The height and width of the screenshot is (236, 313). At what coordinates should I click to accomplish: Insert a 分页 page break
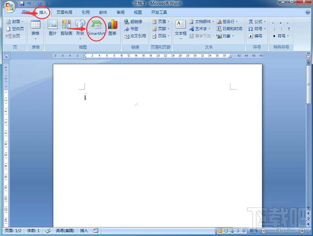click(x=13, y=36)
